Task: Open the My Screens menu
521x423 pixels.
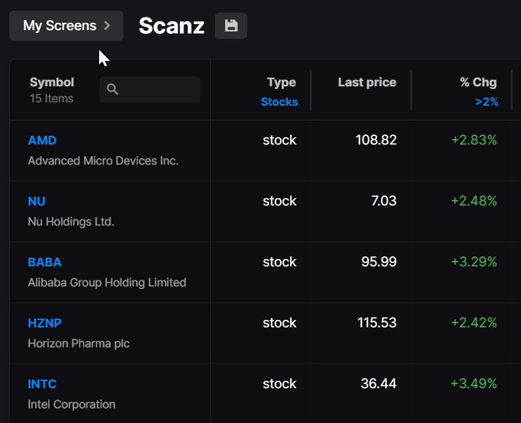Action: (66, 25)
